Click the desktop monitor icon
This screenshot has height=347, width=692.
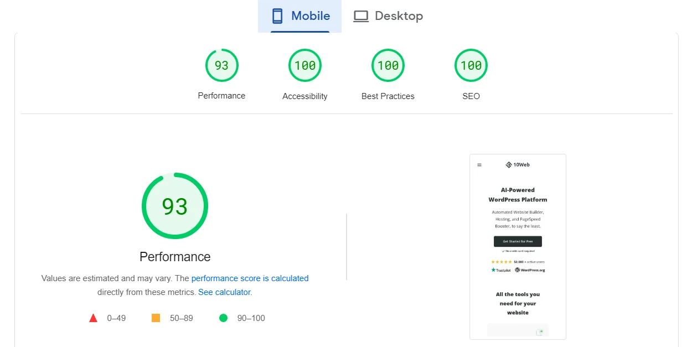361,16
